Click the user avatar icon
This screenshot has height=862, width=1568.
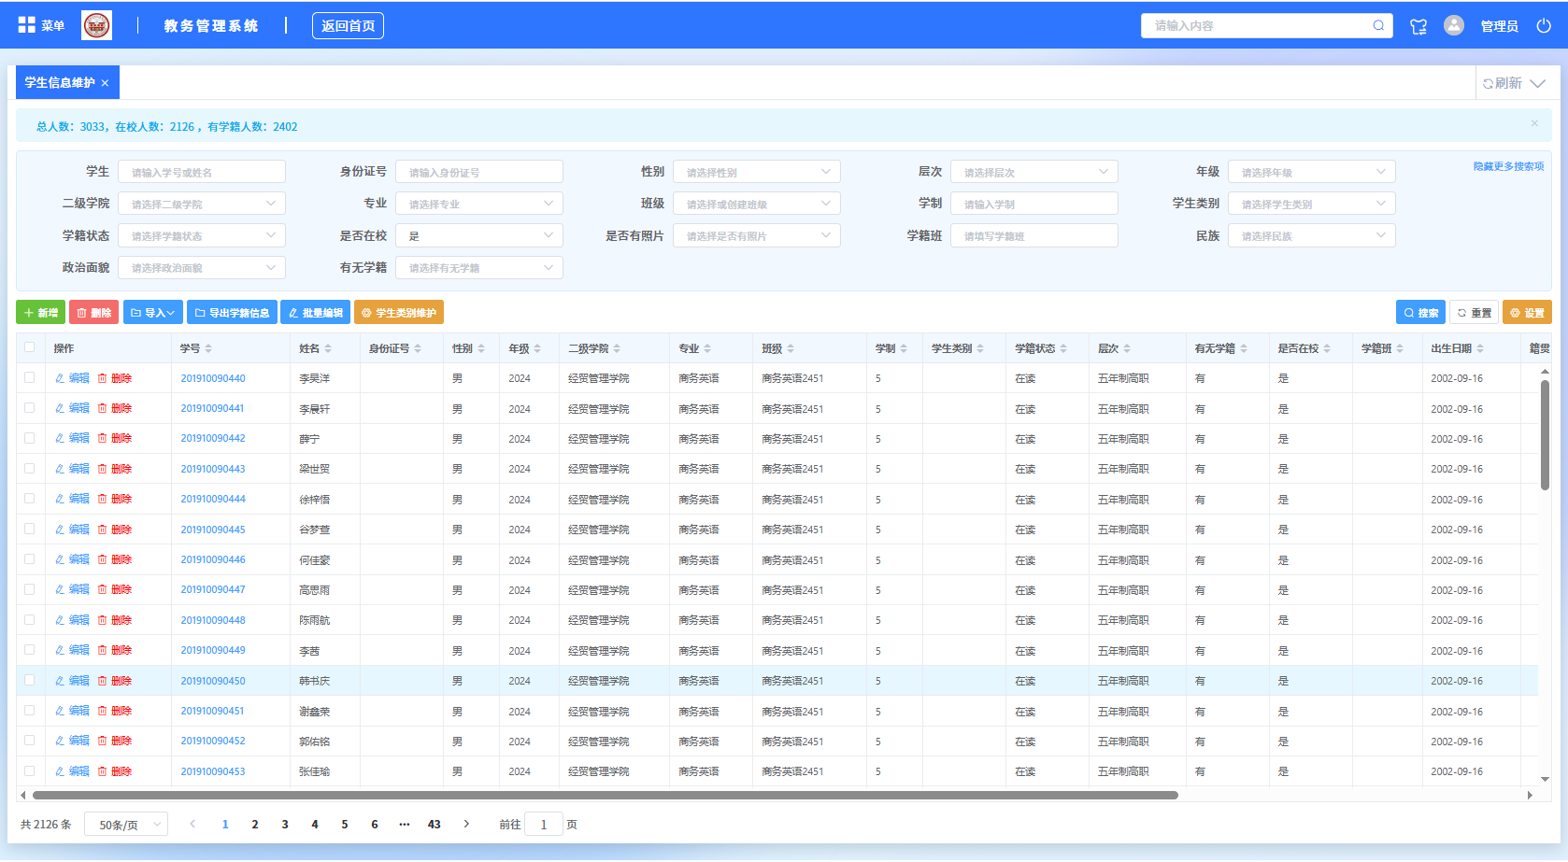click(1454, 25)
